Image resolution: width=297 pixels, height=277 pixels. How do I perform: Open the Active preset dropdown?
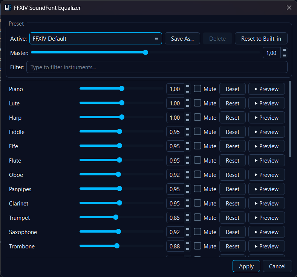(96, 38)
